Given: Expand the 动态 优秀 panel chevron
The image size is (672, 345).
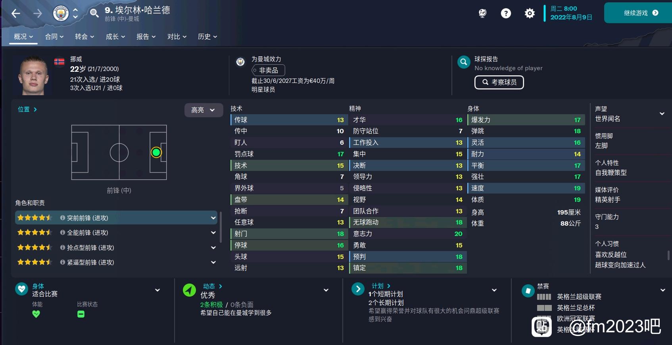Looking at the screenshot, I should [326, 290].
